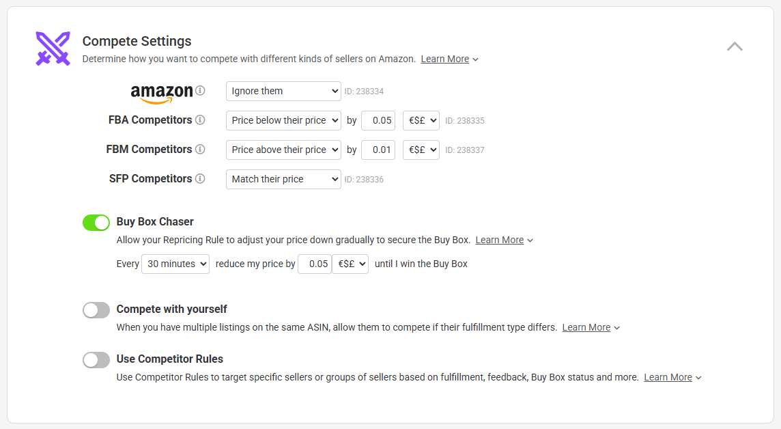Open FBA 'Price below their price' dropdown

pos(283,120)
